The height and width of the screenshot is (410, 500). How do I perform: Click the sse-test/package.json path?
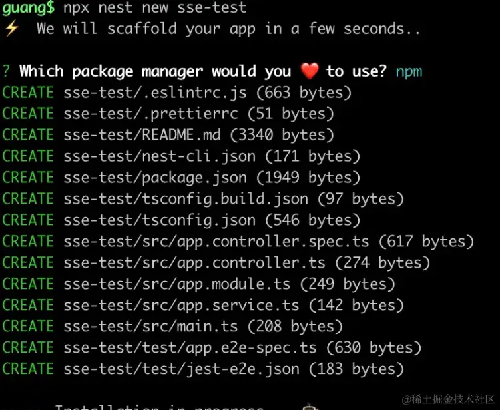155,178
